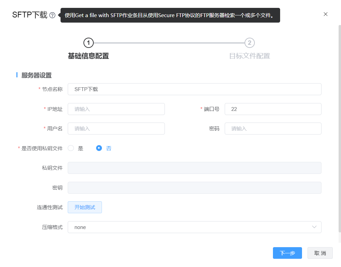
Task: Click the help question mark icon beside SFTP下载
Action: 52,15
